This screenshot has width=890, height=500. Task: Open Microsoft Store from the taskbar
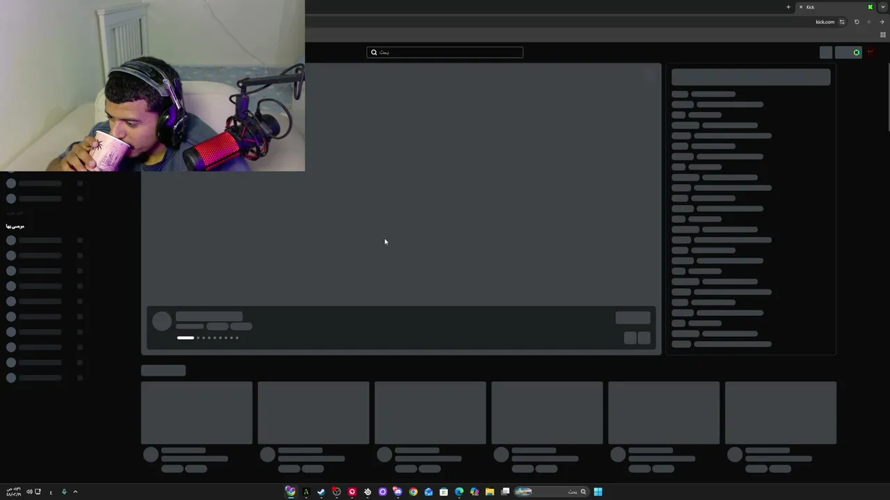(444, 492)
